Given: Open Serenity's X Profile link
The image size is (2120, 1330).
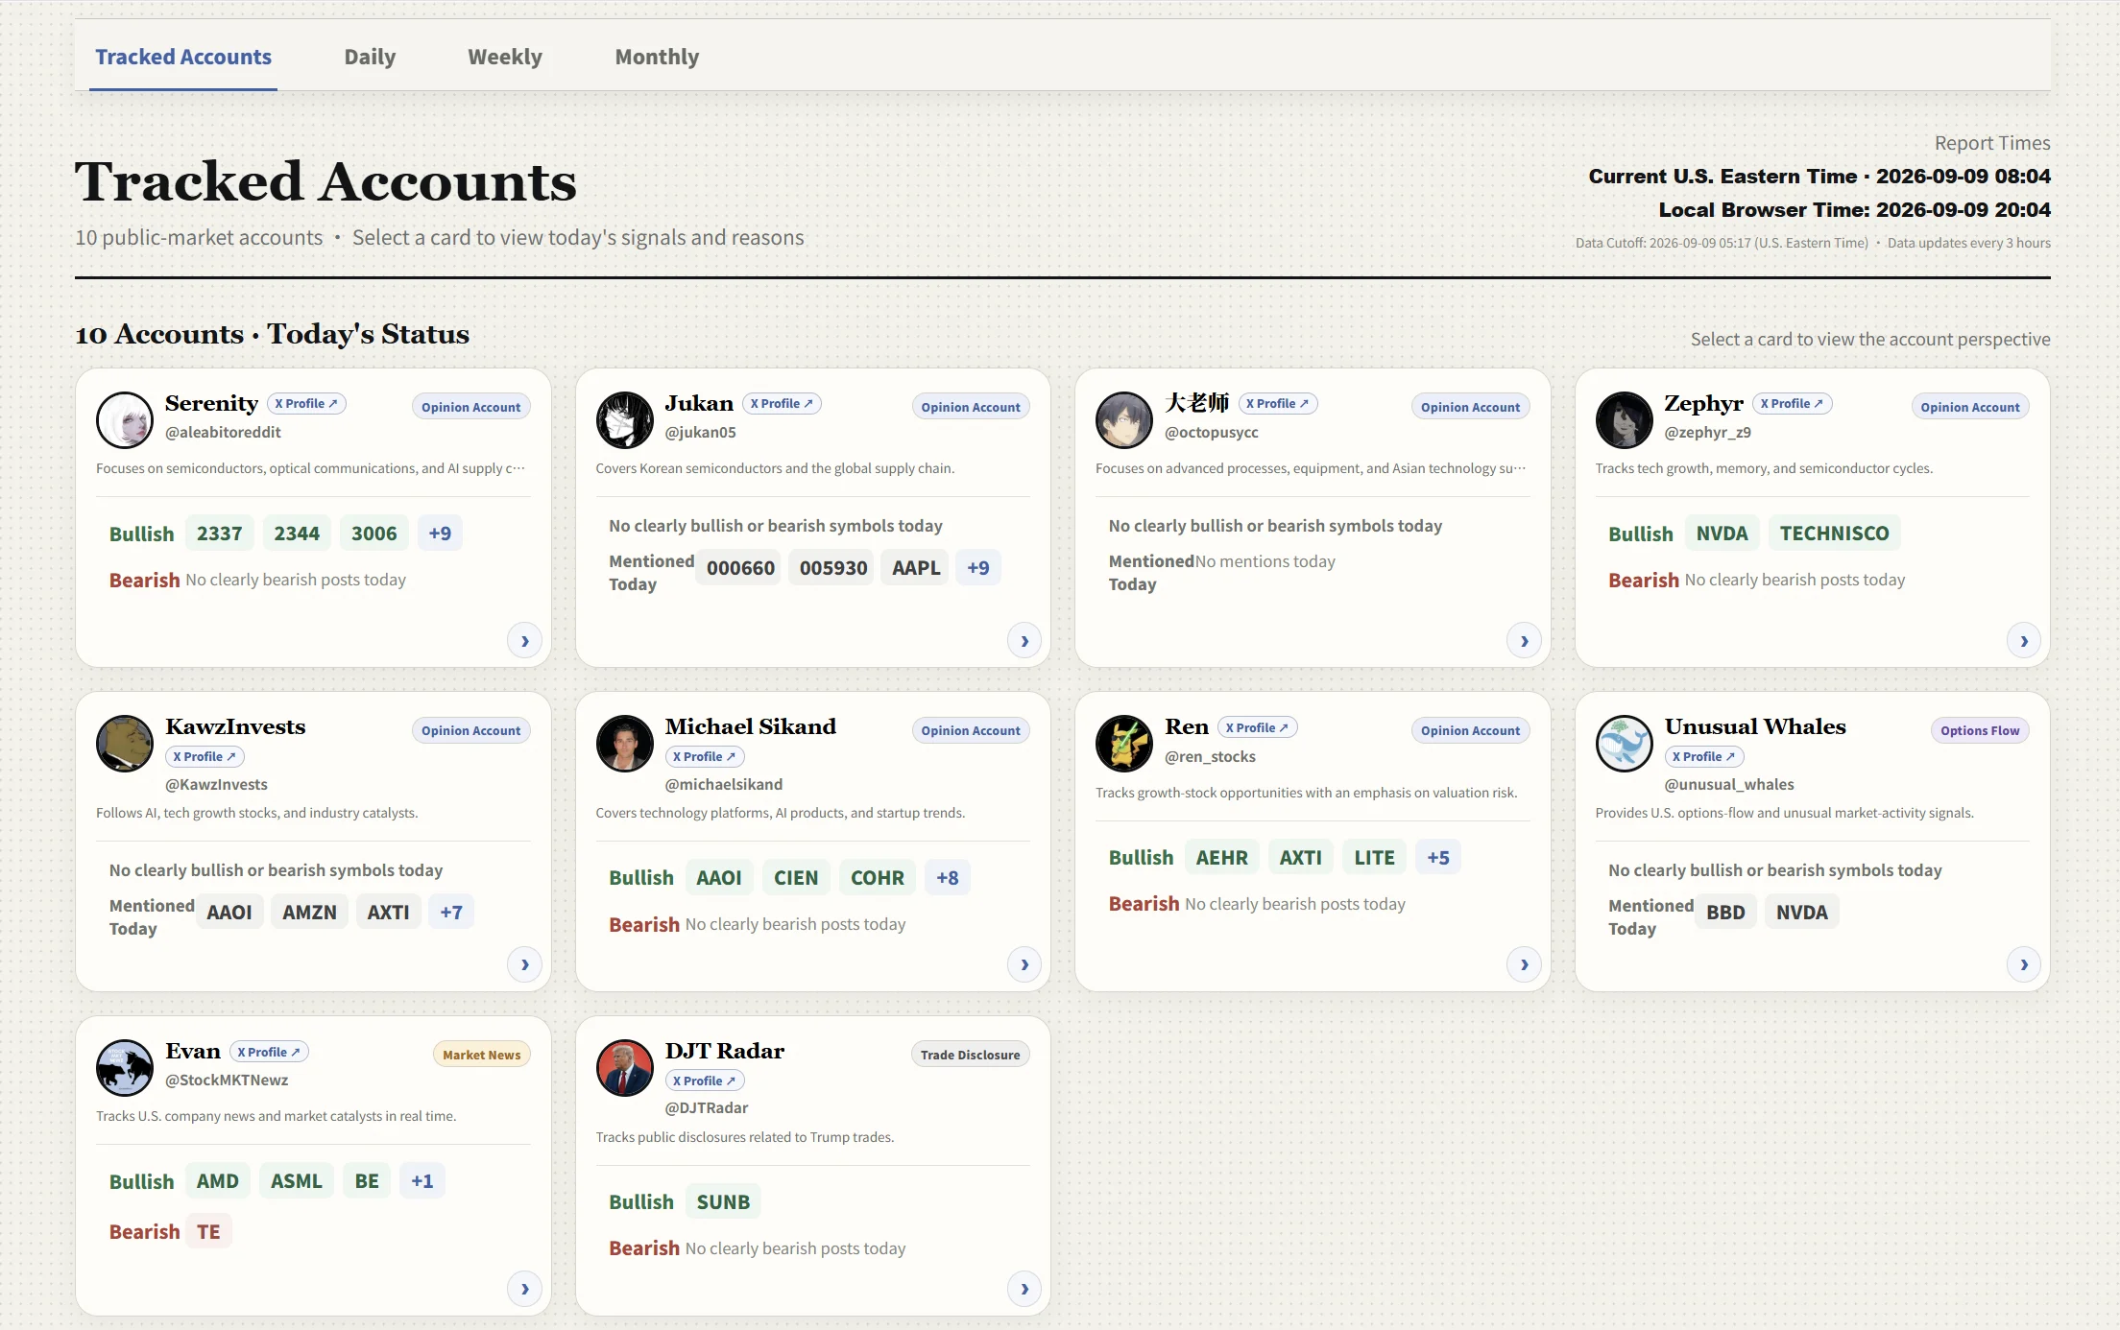Looking at the screenshot, I should [306, 404].
